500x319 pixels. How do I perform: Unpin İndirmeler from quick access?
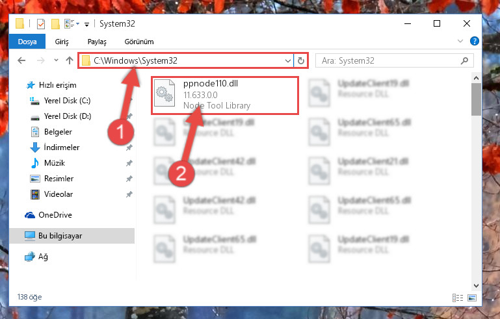[x=129, y=147]
